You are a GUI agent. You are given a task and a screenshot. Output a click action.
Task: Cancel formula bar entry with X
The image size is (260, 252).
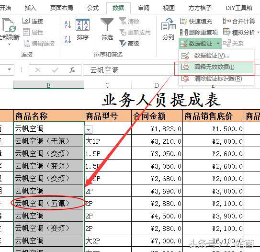38,70
